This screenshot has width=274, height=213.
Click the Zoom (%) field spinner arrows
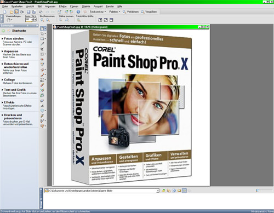coord(33,19)
